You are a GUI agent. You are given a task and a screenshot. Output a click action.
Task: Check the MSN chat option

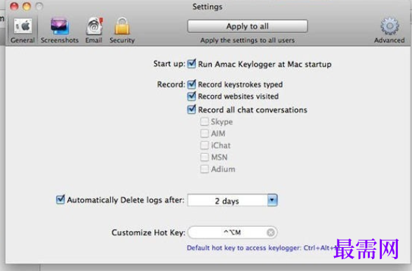[x=204, y=157]
